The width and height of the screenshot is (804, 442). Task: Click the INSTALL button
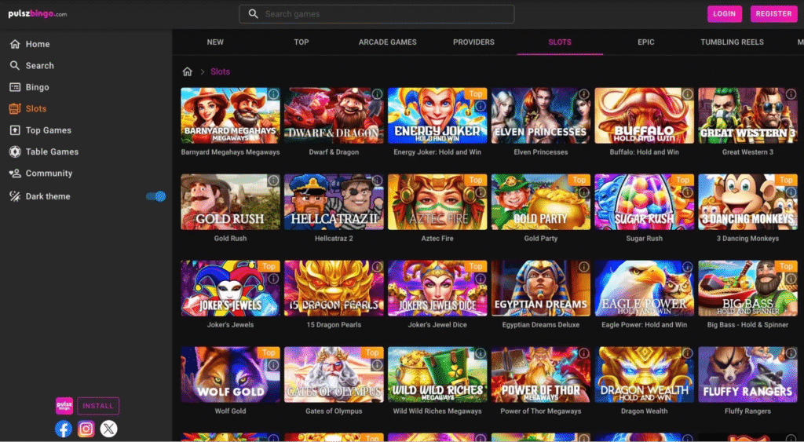coord(98,406)
